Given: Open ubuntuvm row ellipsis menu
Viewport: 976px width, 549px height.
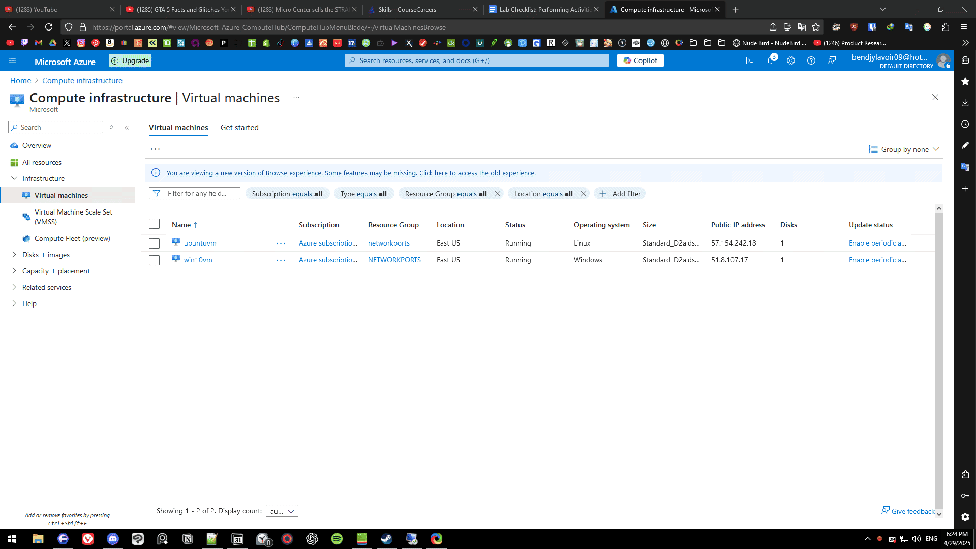Looking at the screenshot, I should (x=281, y=243).
